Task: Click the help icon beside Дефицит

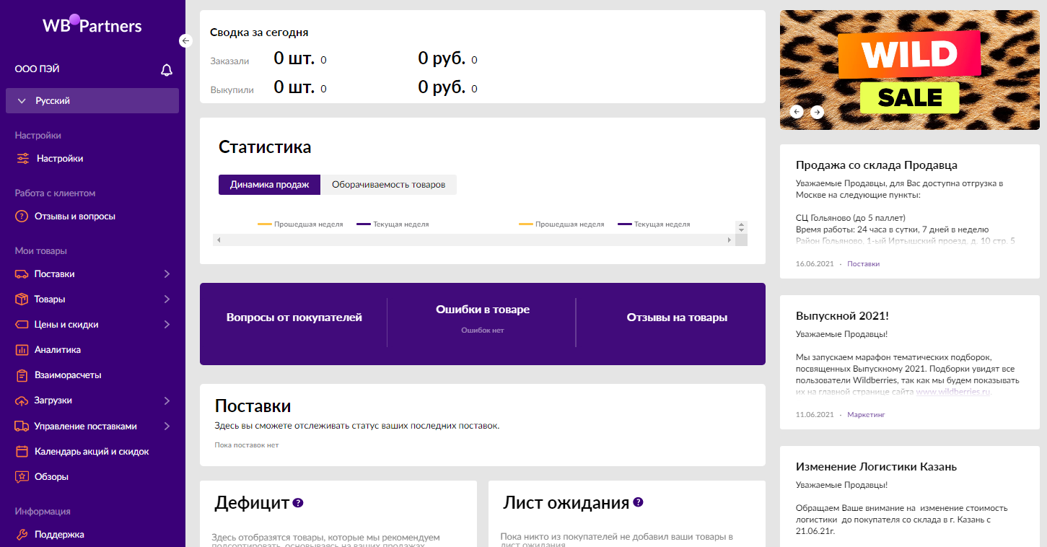Action: [x=298, y=503]
